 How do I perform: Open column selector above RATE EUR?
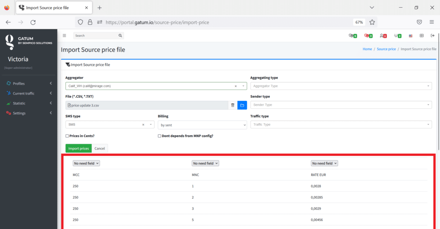tap(324, 163)
